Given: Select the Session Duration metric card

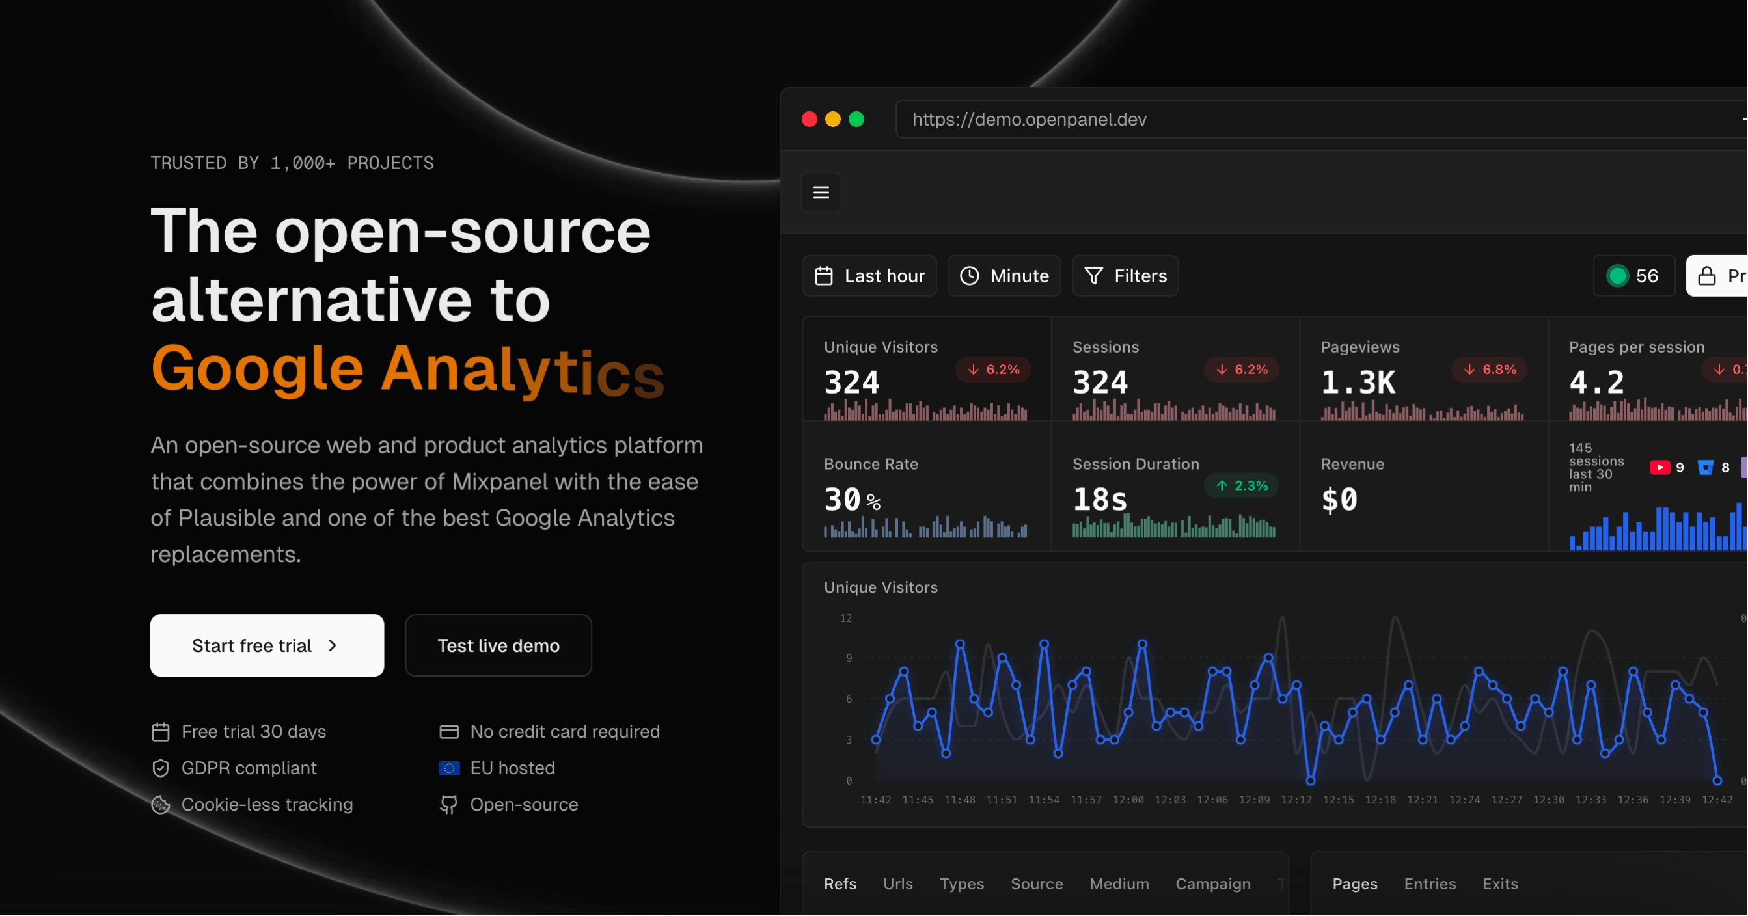Looking at the screenshot, I should [x=1175, y=487].
